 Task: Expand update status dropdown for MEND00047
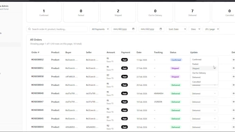(x=204, y=102)
